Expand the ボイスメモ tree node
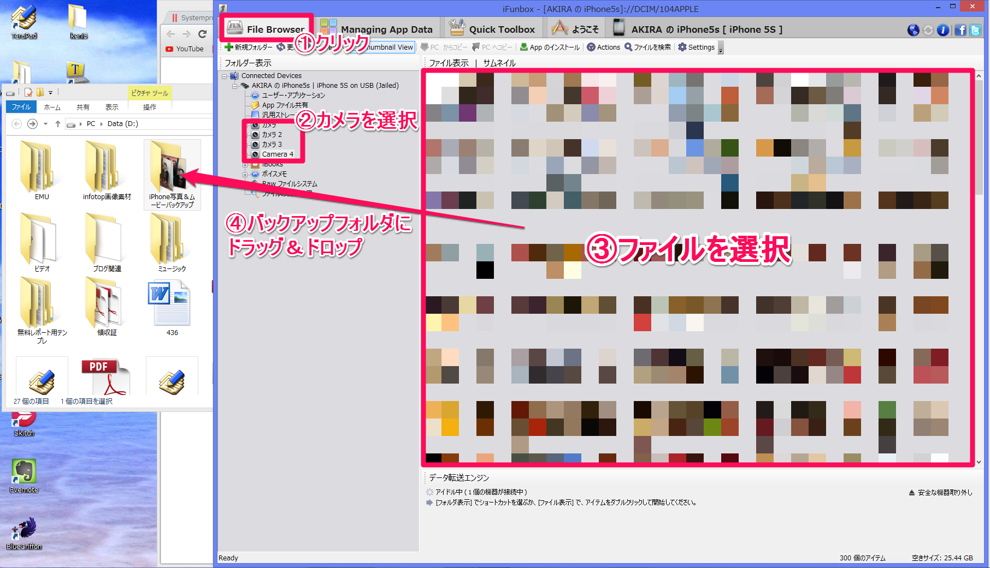Image resolution: width=990 pixels, height=568 pixels. (x=245, y=175)
